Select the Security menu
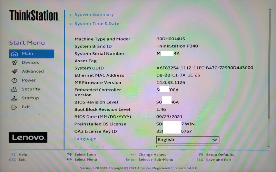 [x=31, y=89]
